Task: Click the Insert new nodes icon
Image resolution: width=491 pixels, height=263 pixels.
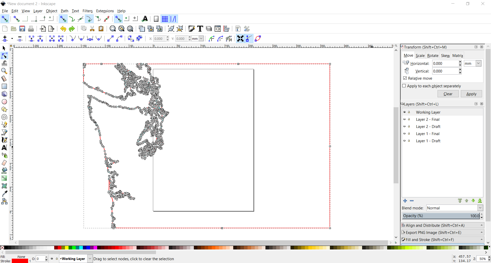Action: point(5,39)
